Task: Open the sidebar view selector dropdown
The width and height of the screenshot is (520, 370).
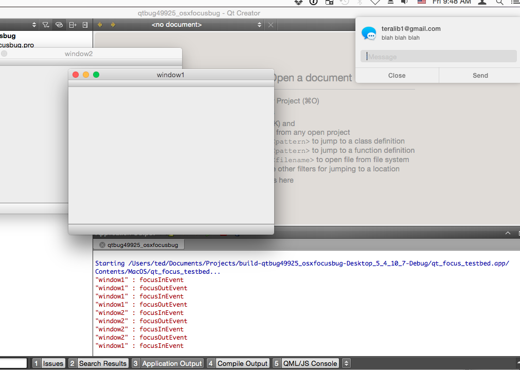Action: (x=34, y=25)
